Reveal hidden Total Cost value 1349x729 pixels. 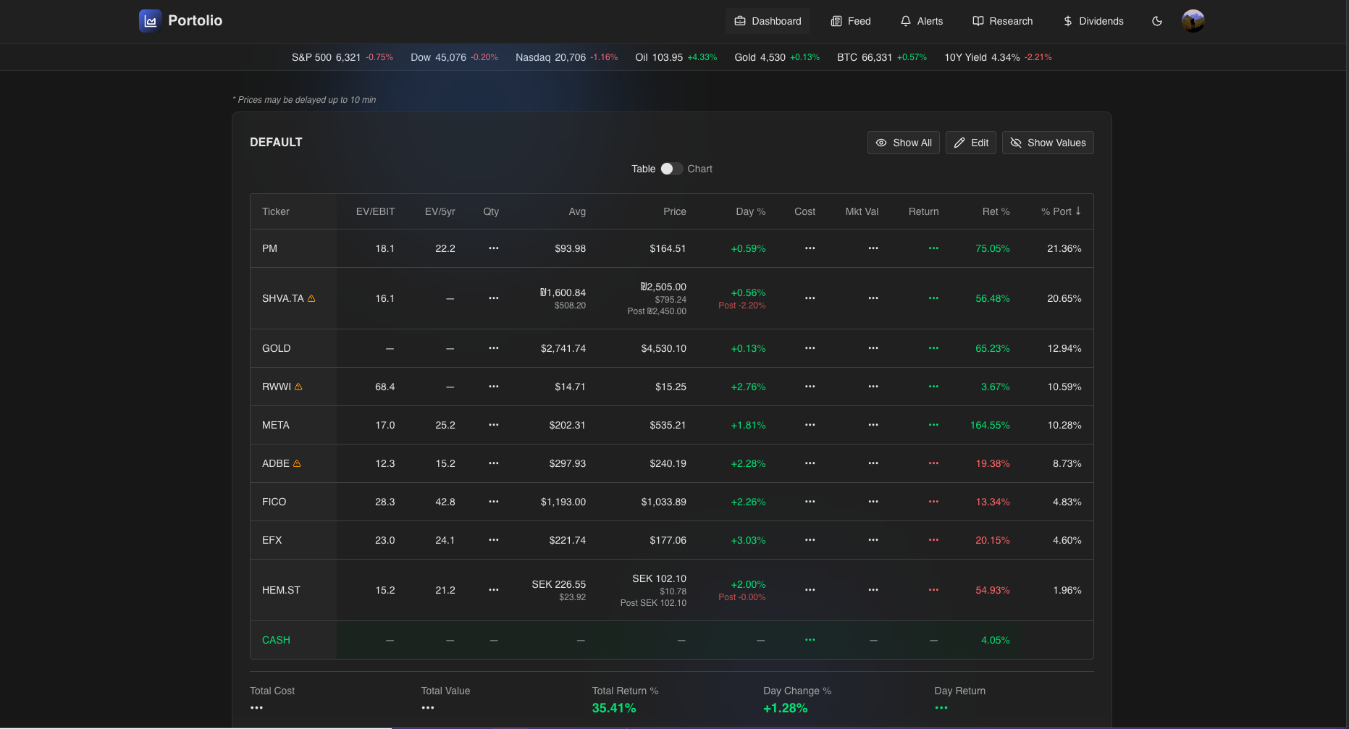point(256,708)
